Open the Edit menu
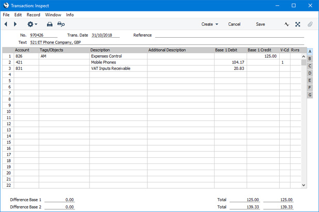This screenshot has width=319, height=212. point(18,15)
